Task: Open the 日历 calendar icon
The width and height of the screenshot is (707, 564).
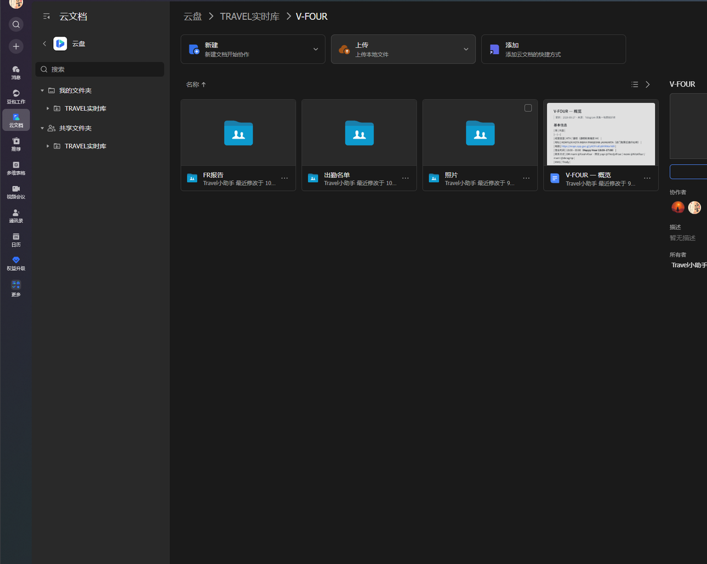Action: [16, 239]
